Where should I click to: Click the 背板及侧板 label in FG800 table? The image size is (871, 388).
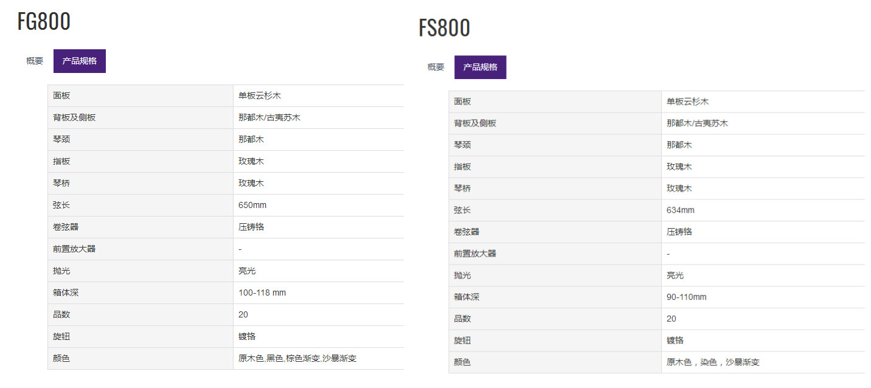pos(74,117)
